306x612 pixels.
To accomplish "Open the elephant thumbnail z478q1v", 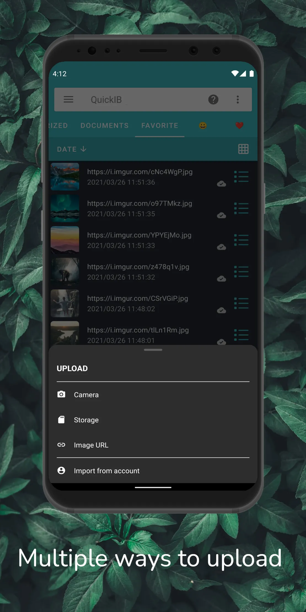I will [x=65, y=272].
